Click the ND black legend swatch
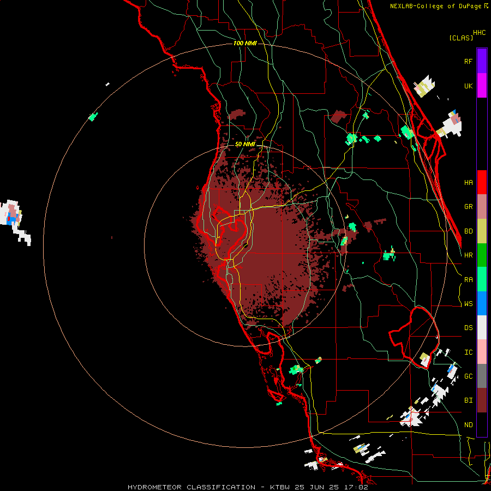The height and width of the screenshot is (491, 491). coord(482,424)
